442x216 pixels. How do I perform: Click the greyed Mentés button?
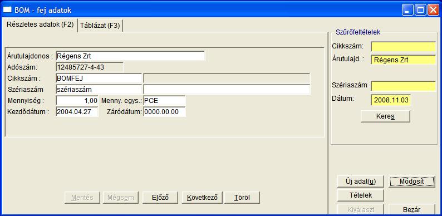82,198
